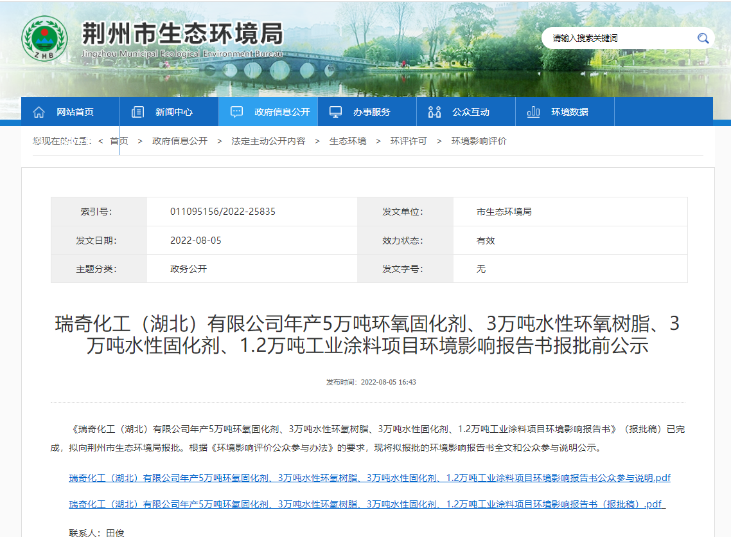The height and width of the screenshot is (537, 731).
Task: Type in the 请输入搜索关键词 search field
Action: pos(620,39)
